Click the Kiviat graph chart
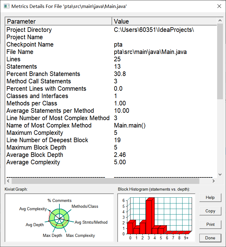 pos(59,218)
